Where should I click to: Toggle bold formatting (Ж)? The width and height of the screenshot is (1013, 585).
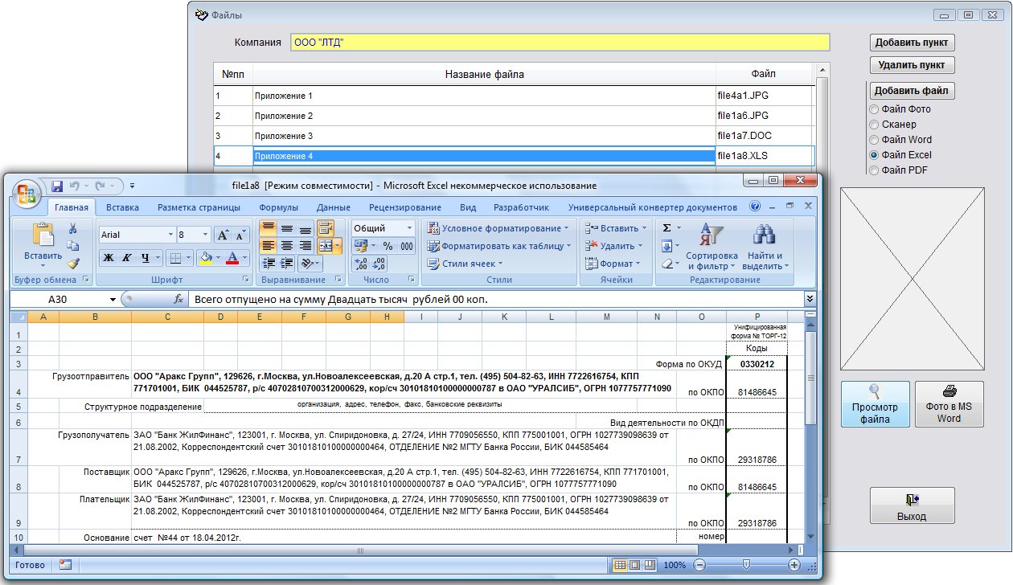tap(108, 258)
